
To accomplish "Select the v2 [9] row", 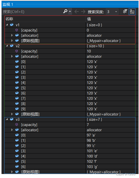I will [70, 109].
